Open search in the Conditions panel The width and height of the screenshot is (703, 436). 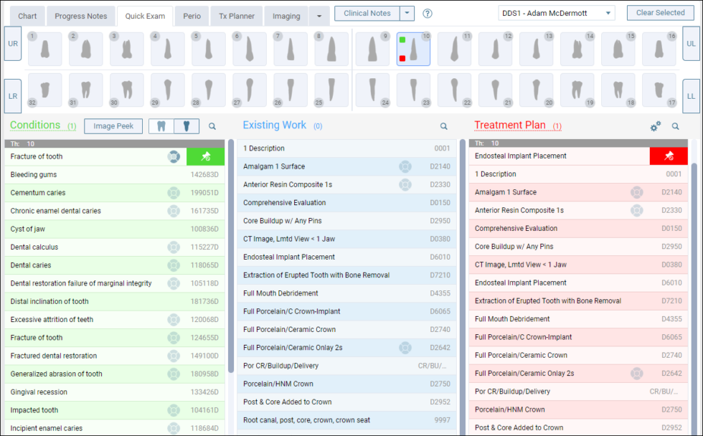coord(212,125)
